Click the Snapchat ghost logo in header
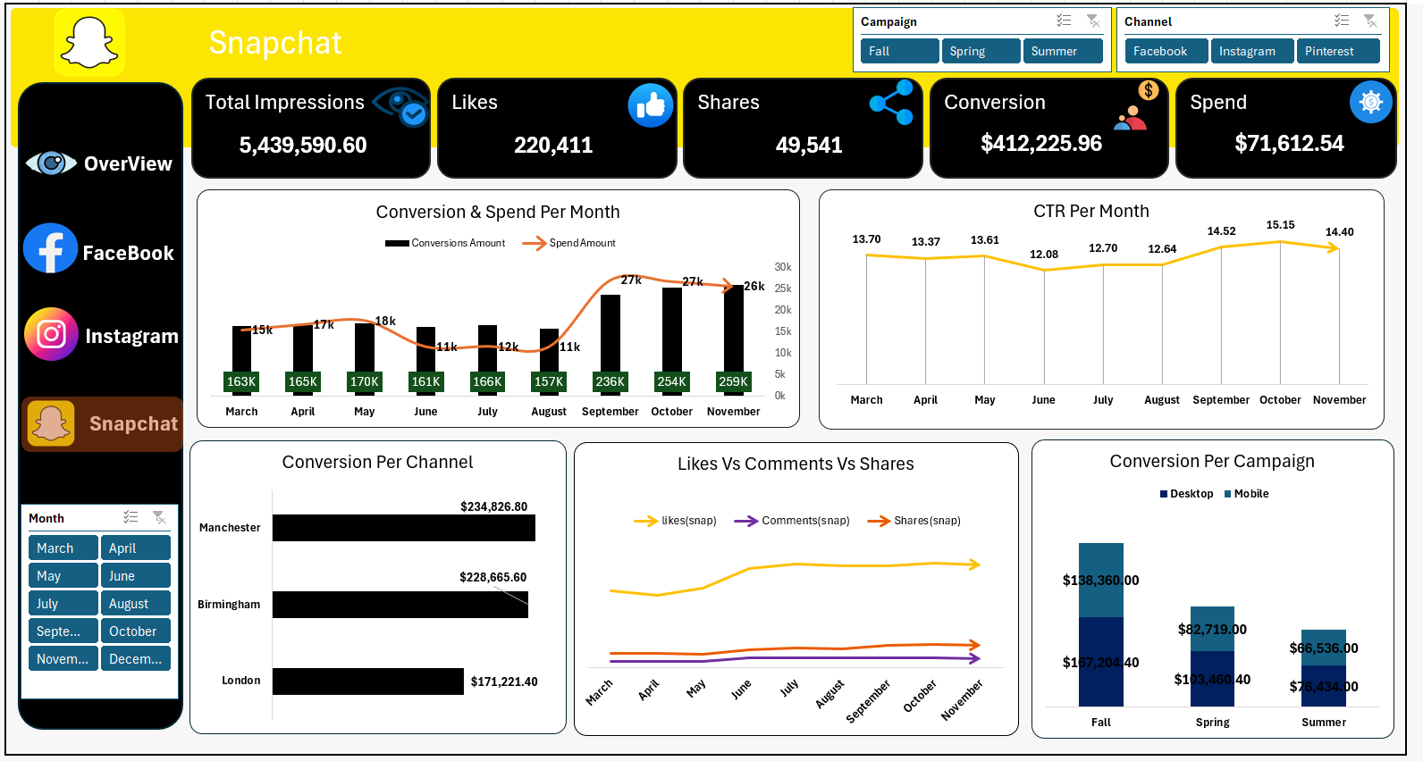Screen dimensions: 1423x761 click(89, 42)
